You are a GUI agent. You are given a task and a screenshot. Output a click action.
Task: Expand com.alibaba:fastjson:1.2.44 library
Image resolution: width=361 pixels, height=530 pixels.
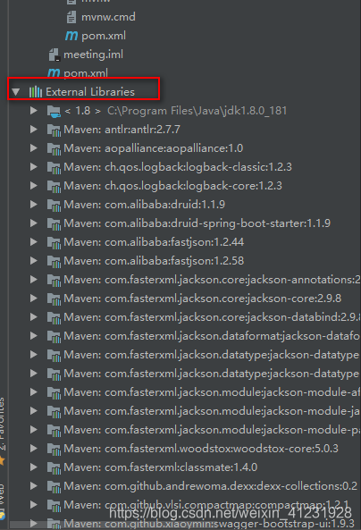pyautogui.click(x=33, y=241)
